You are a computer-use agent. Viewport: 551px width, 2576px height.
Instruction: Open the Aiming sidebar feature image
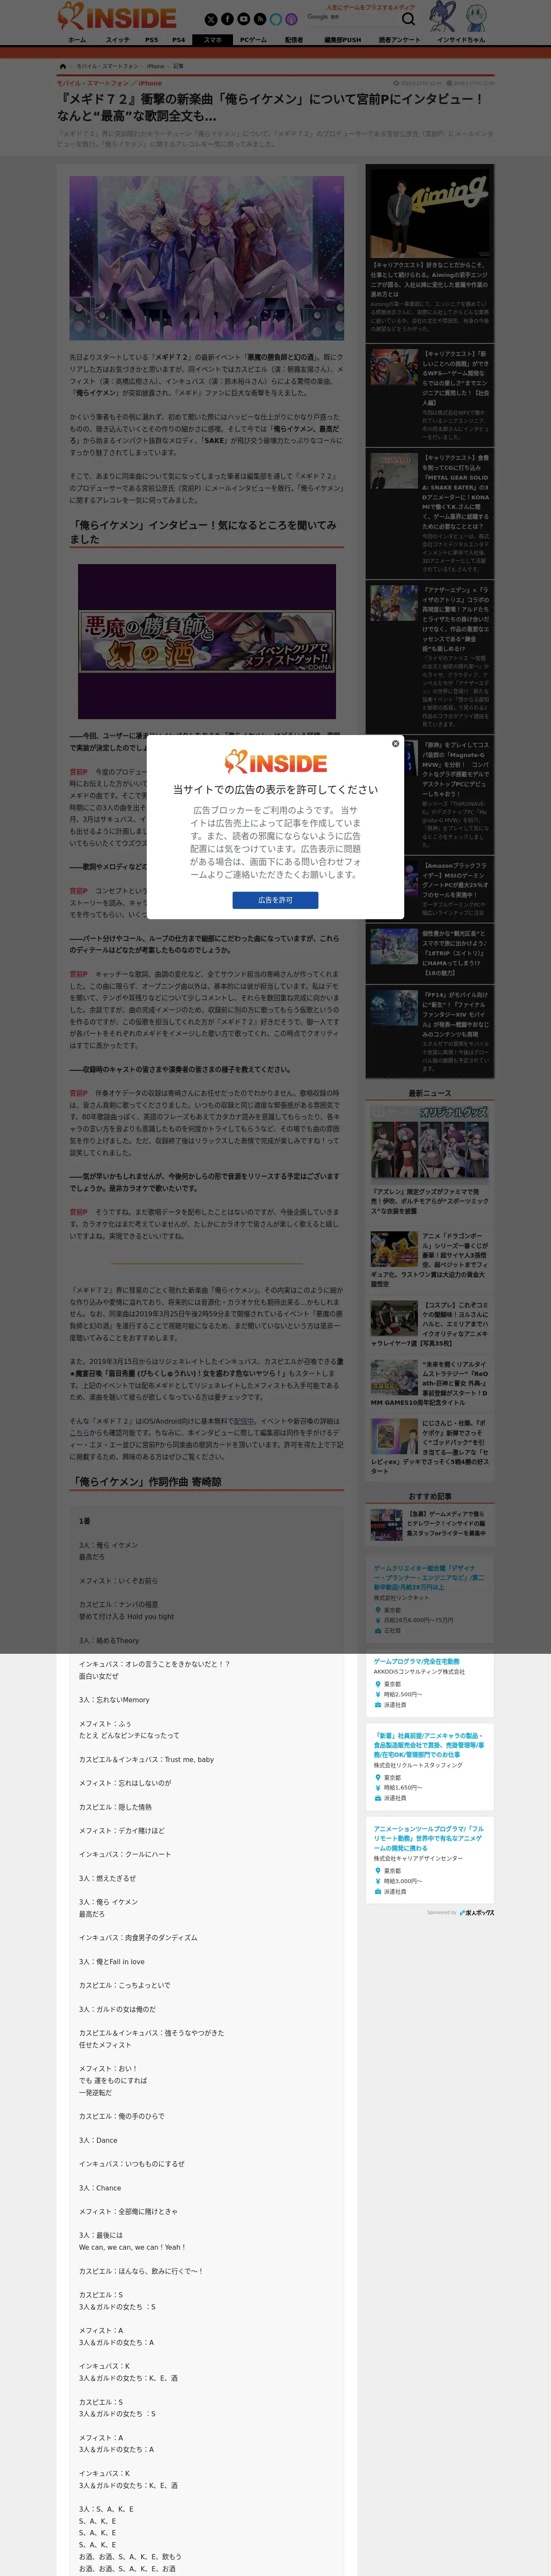point(430,213)
